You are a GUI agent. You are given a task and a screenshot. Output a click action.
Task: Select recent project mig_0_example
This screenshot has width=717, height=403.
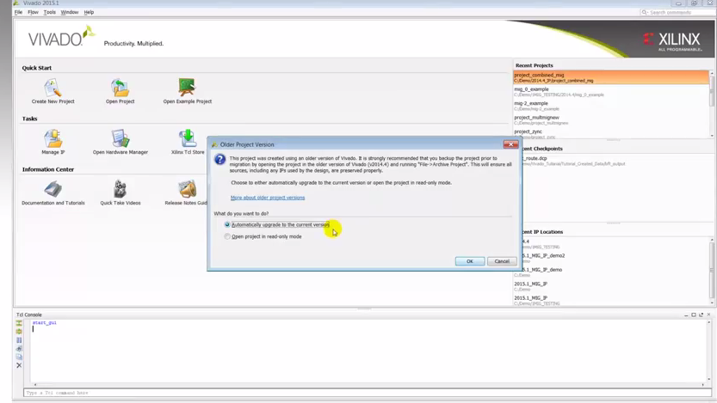pyautogui.click(x=611, y=92)
